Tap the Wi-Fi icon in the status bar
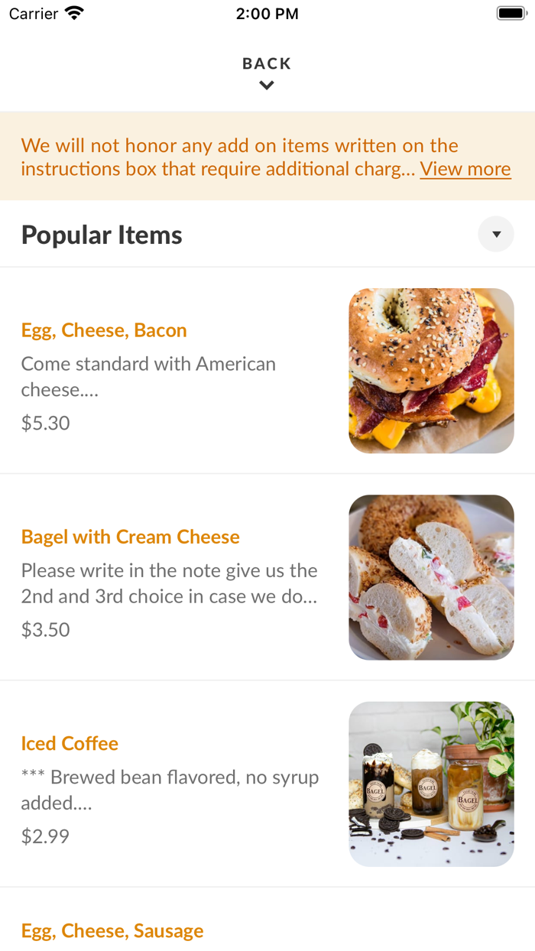 pos(72,12)
